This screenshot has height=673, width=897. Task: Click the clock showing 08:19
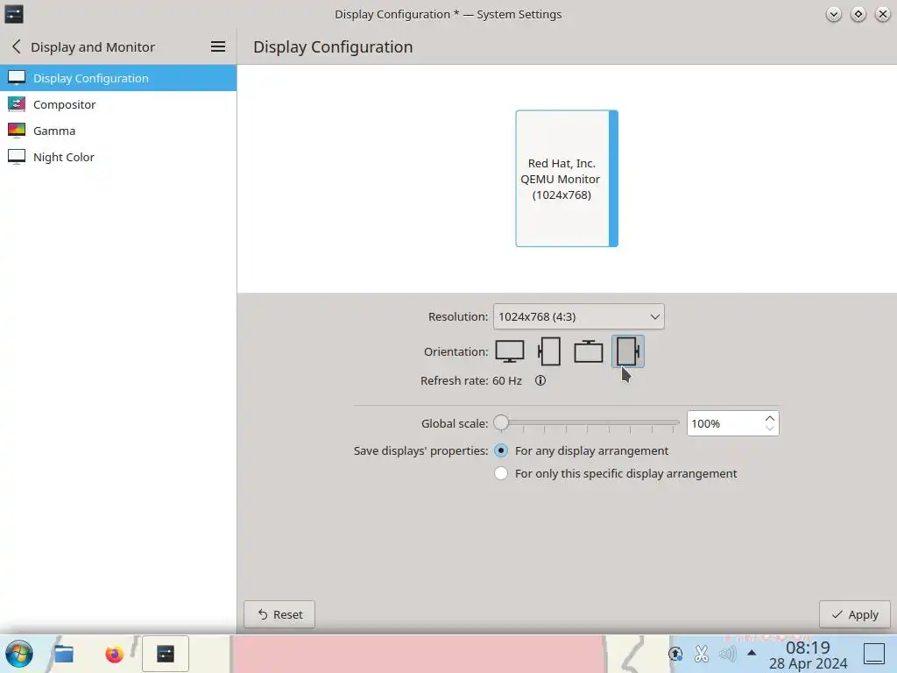coord(808,648)
